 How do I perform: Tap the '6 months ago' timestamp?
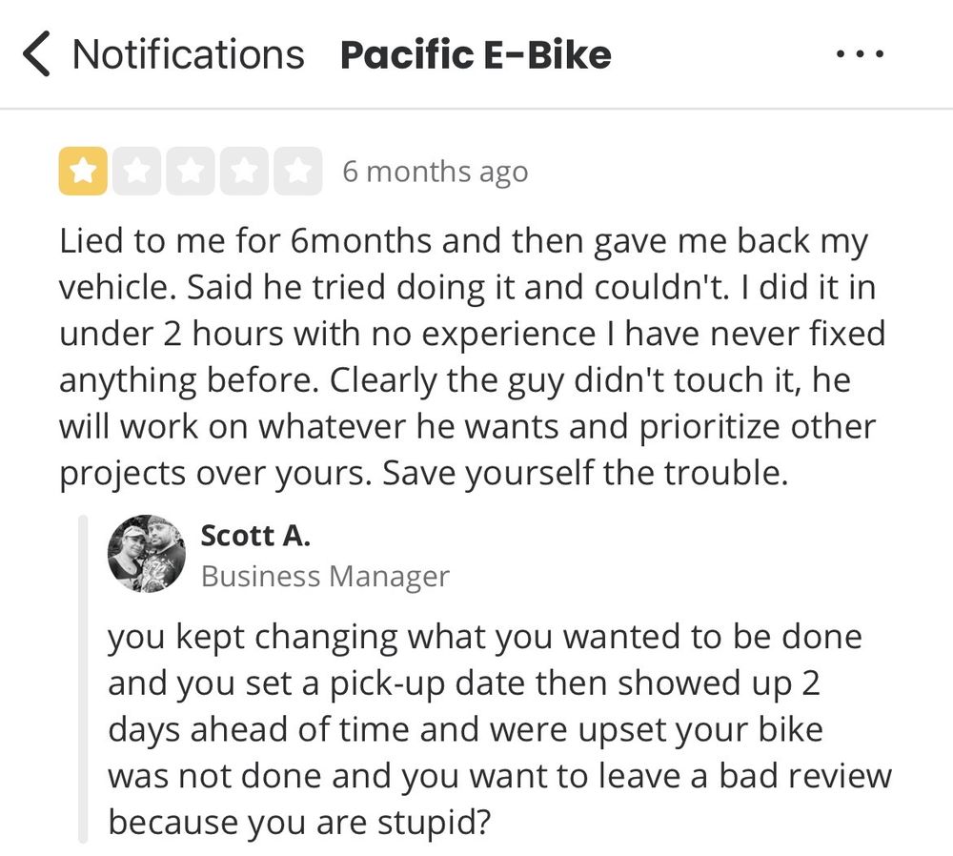click(x=435, y=172)
